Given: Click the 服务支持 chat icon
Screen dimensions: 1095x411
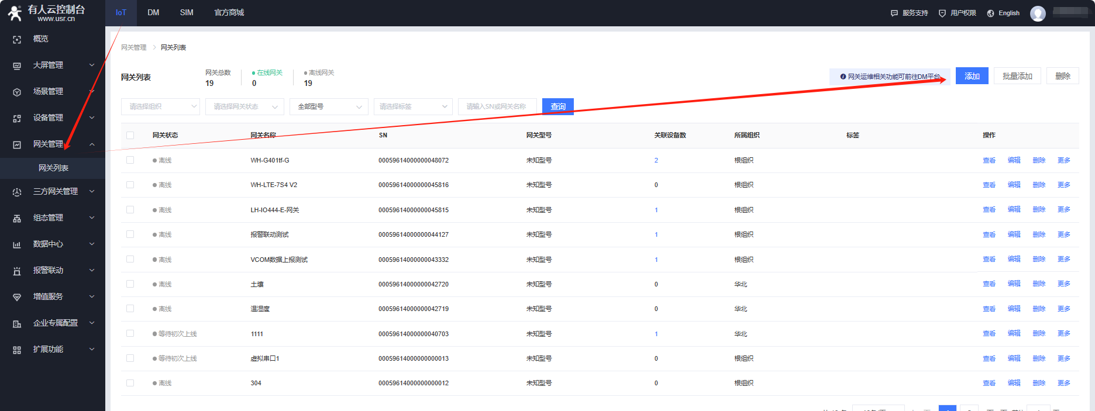Looking at the screenshot, I should tap(894, 13).
